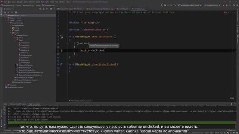Select MapActor.h in the tree
Viewport: 239px width, 134px height.
pos(24,50)
